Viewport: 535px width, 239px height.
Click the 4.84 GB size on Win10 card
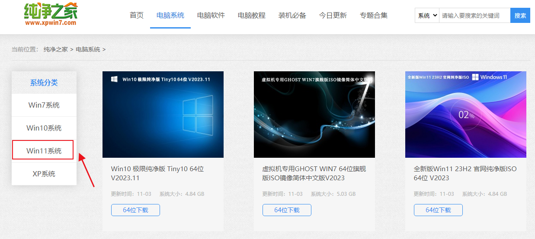195,194
